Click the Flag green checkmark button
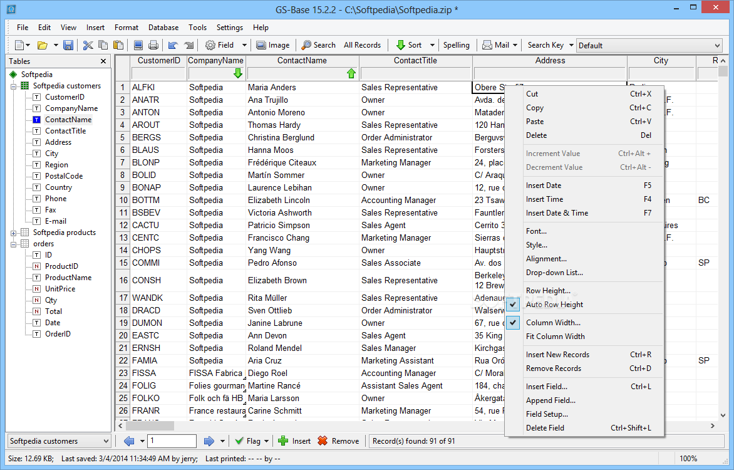The height and width of the screenshot is (470, 734). tap(247, 441)
